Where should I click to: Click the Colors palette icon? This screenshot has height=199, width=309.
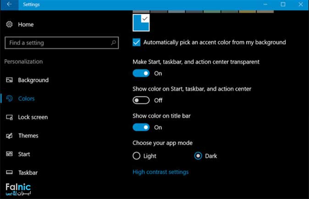[x=9, y=99]
